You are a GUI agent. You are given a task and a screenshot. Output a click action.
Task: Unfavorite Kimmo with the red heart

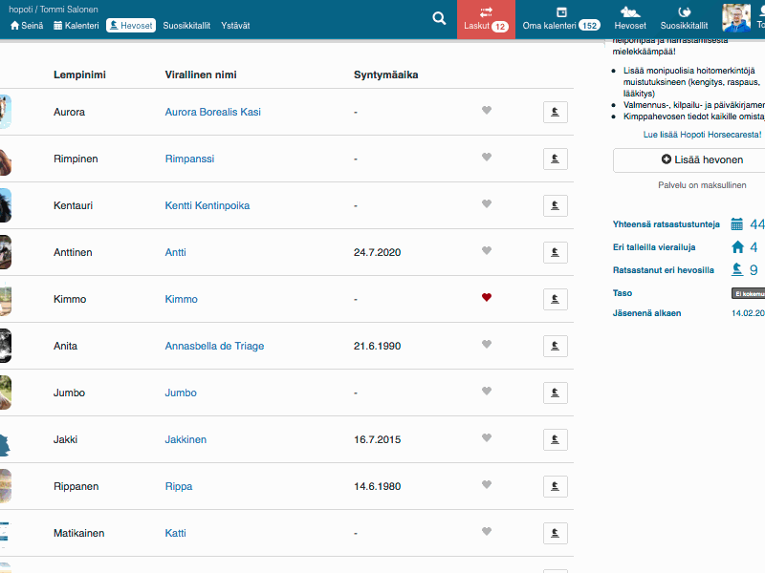486,299
